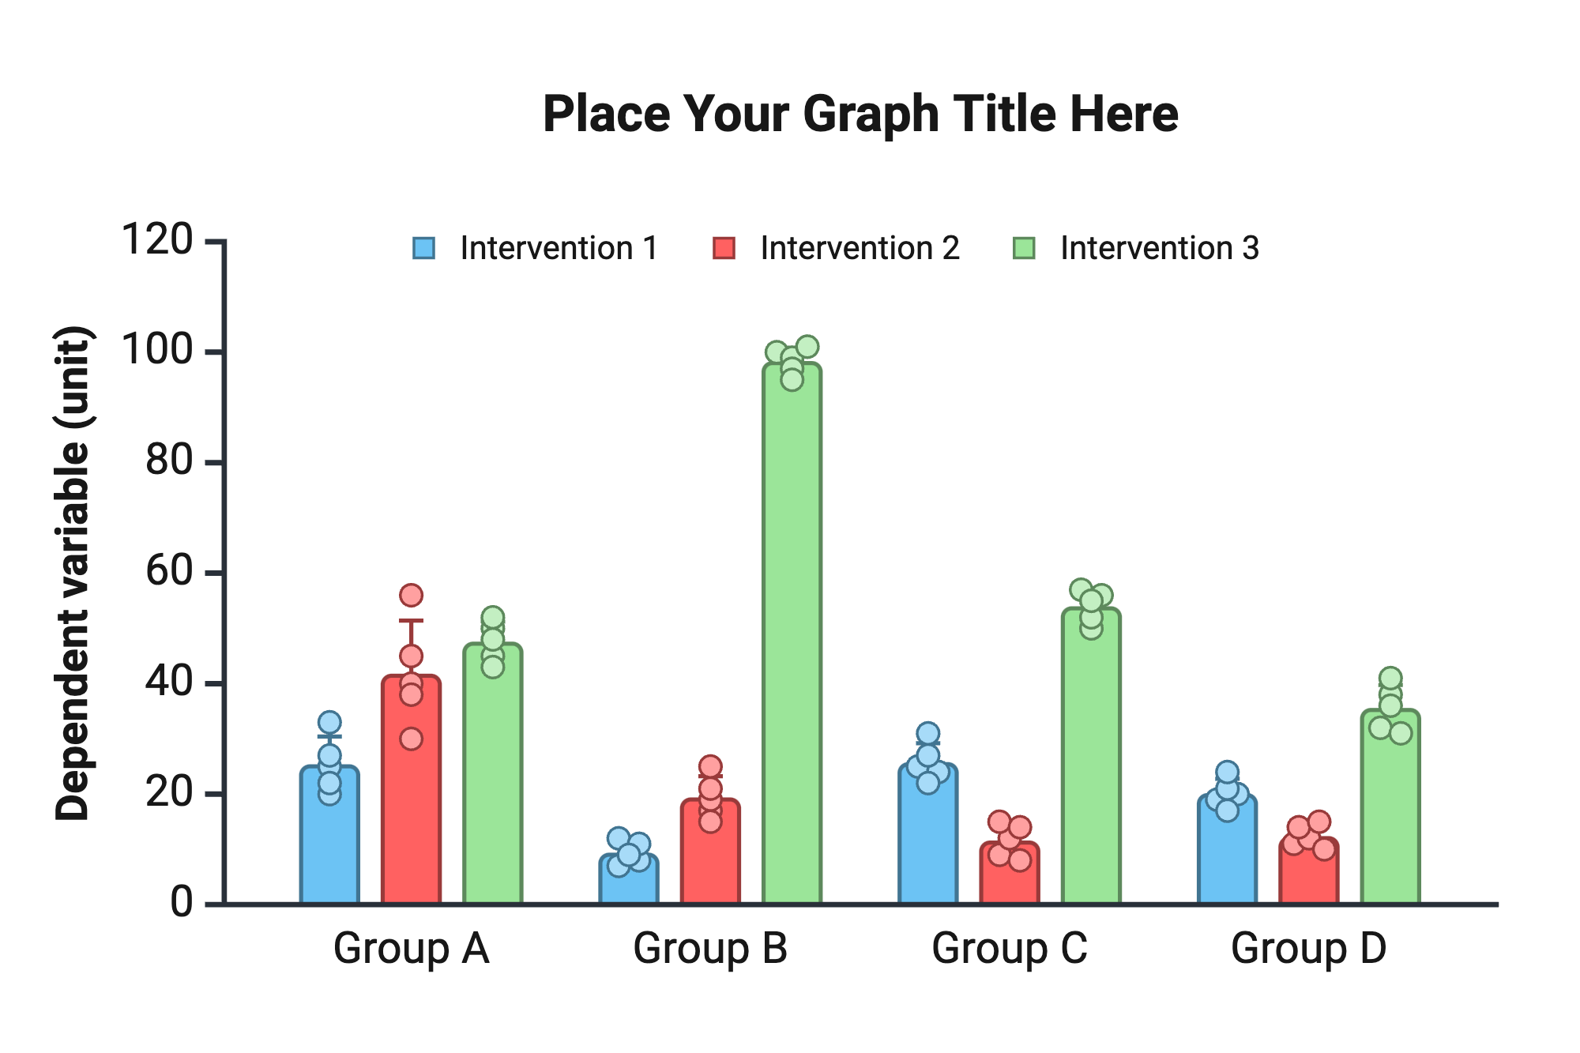Click the 120 tick label on y-axis
The image size is (1580, 1053).
click(158, 239)
